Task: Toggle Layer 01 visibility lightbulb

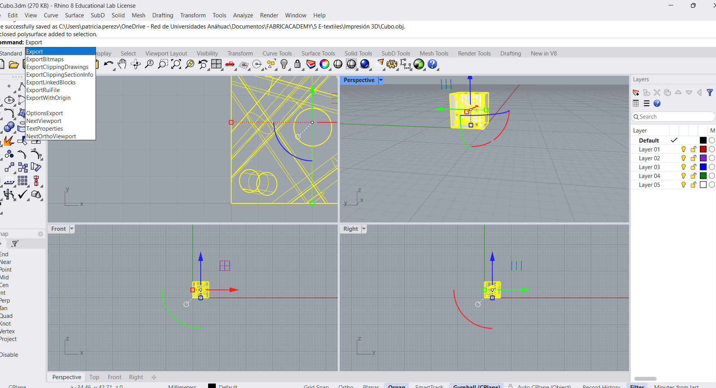Action: (x=683, y=149)
